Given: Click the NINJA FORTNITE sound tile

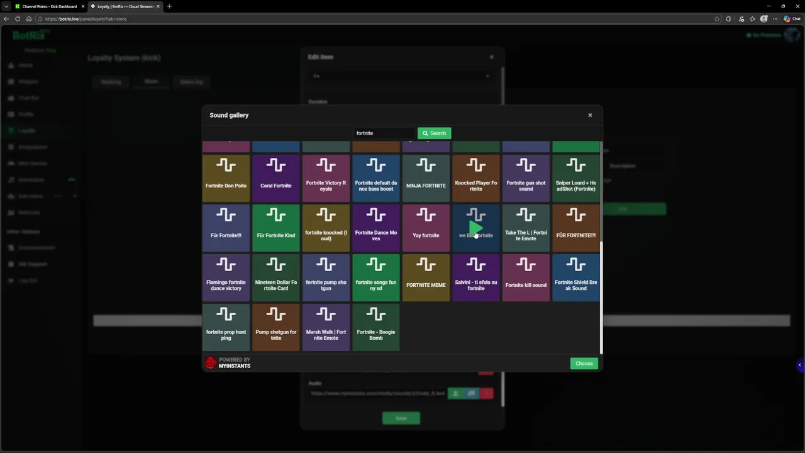Looking at the screenshot, I should 426,178.
